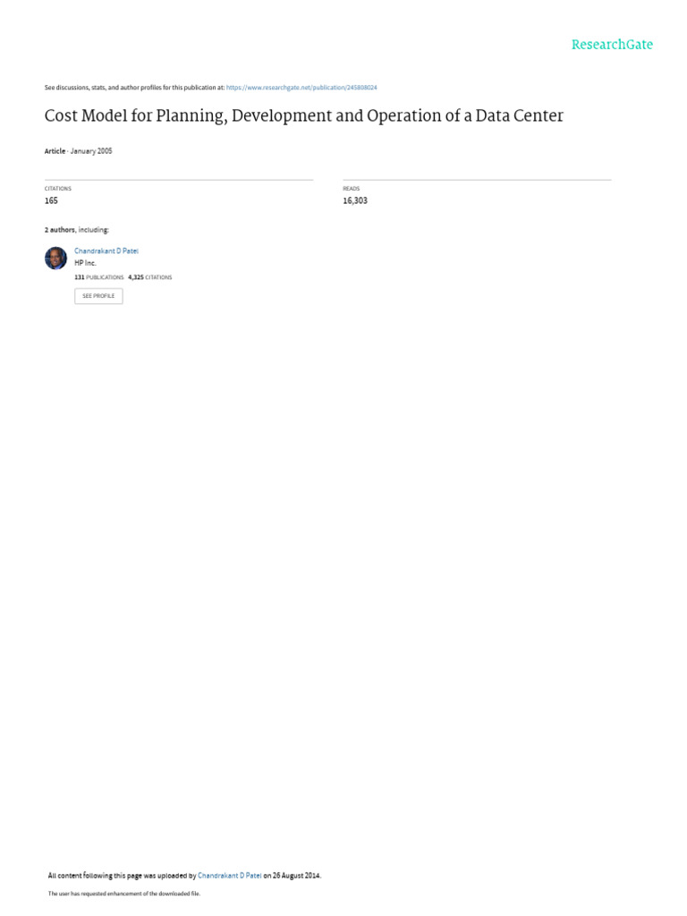Open Chandrakant D Patel author name link
The image size is (687, 916).
coord(106,250)
